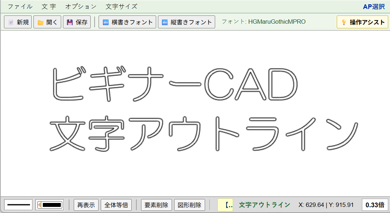Save with the 保存 button

point(77,22)
